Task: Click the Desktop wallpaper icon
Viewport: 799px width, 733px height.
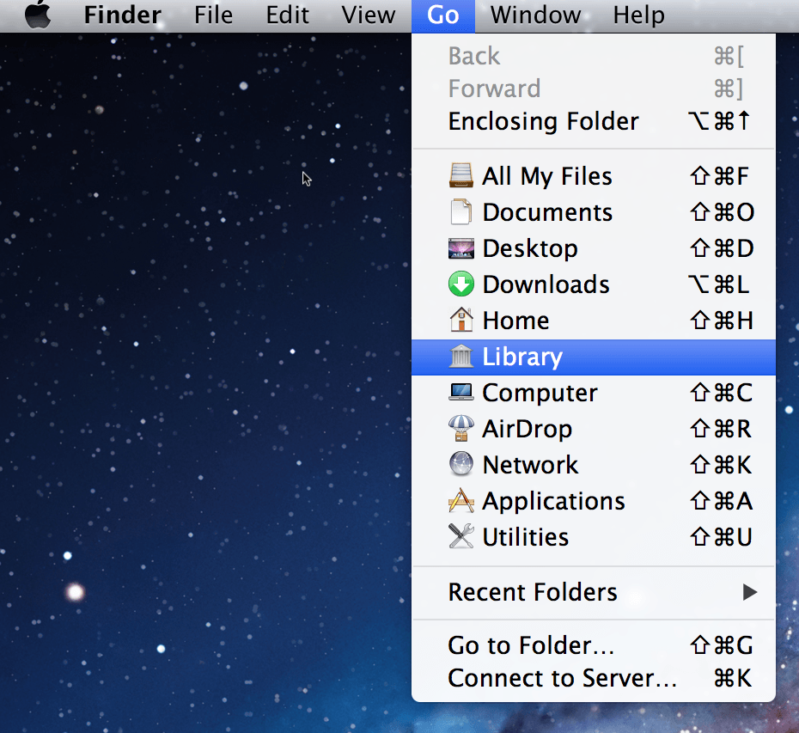Action: (461, 248)
